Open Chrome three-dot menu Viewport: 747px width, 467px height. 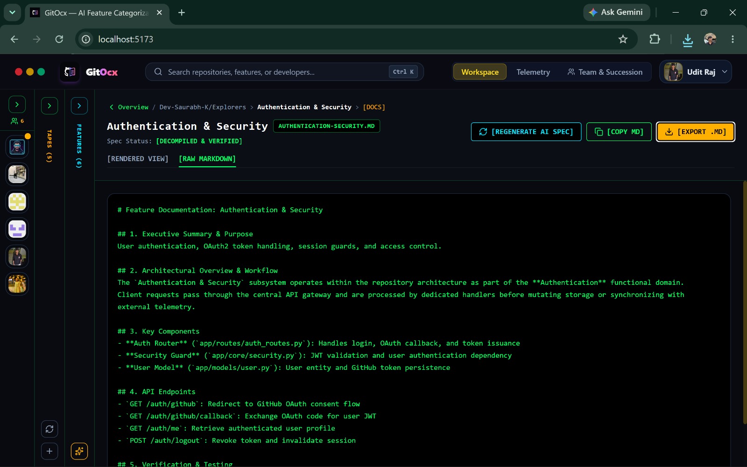pos(733,39)
